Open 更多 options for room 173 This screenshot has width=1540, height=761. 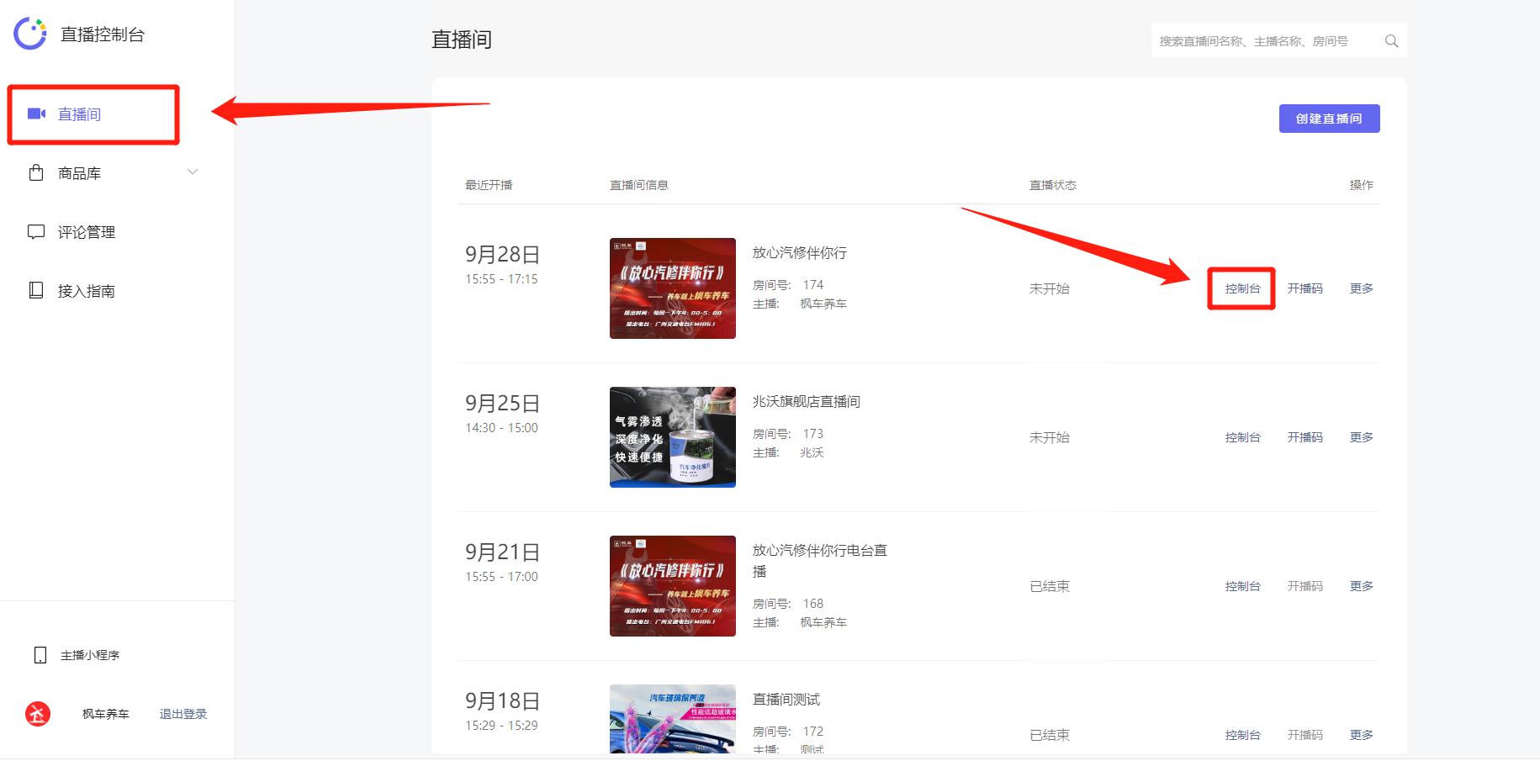click(1361, 437)
